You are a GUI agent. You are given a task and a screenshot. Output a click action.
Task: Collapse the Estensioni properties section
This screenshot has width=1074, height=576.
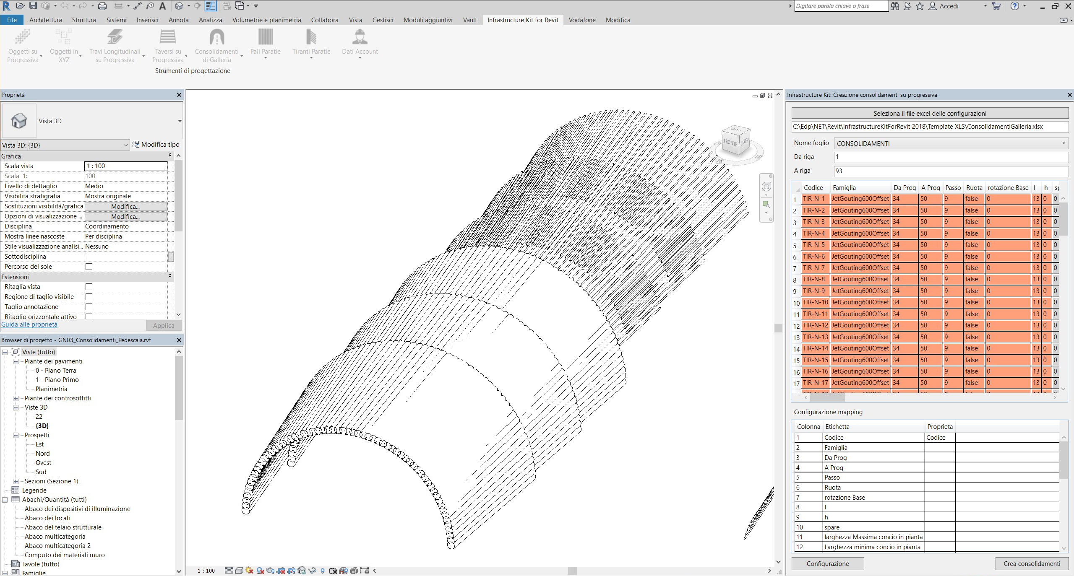(x=170, y=276)
